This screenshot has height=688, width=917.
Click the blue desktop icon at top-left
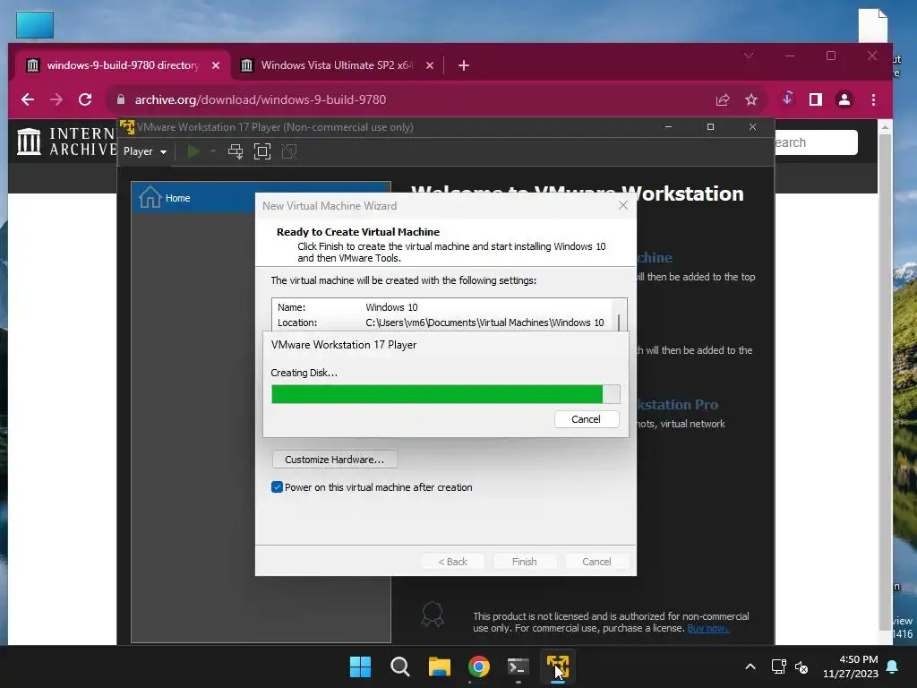coord(35,25)
